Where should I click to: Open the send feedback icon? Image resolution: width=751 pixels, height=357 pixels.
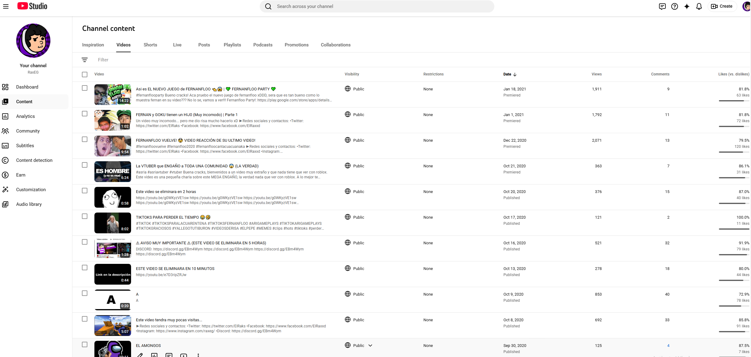pyautogui.click(x=662, y=6)
